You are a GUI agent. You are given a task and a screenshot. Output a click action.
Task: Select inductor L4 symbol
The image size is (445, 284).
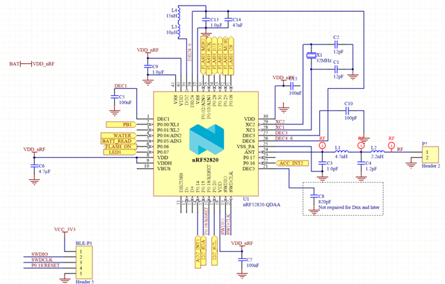click(179, 13)
